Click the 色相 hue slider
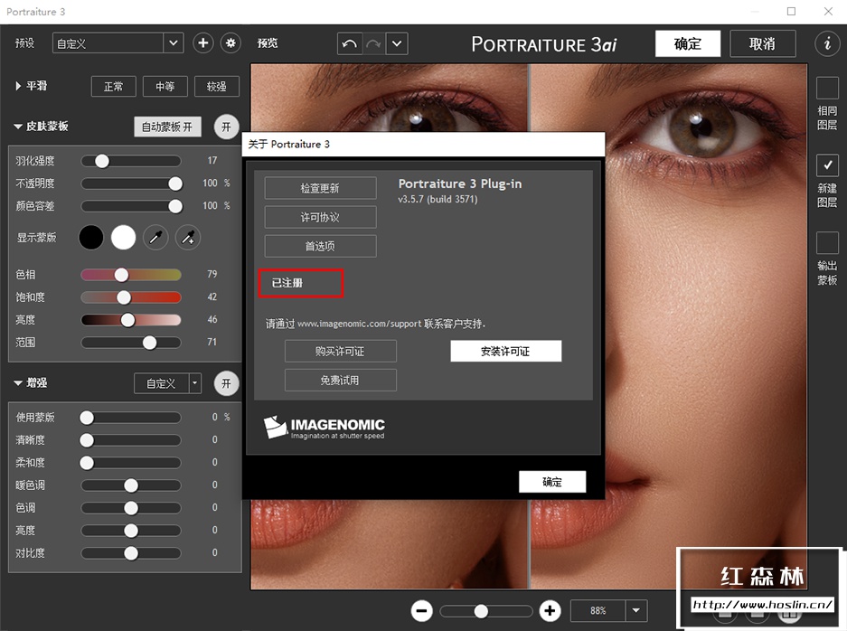The height and width of the screenshot is (631, 847). [x=131, y=275]
